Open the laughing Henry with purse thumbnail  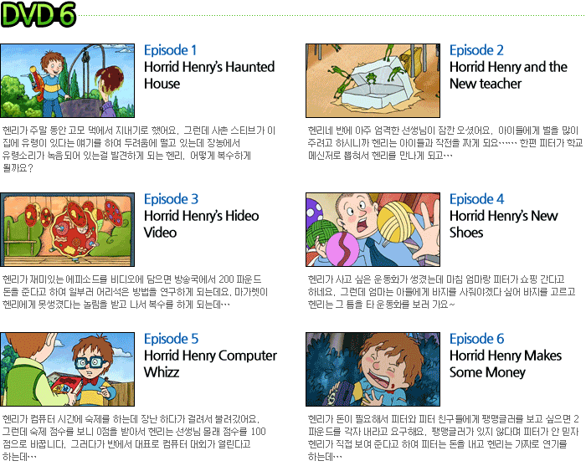[x=373, y=369]
